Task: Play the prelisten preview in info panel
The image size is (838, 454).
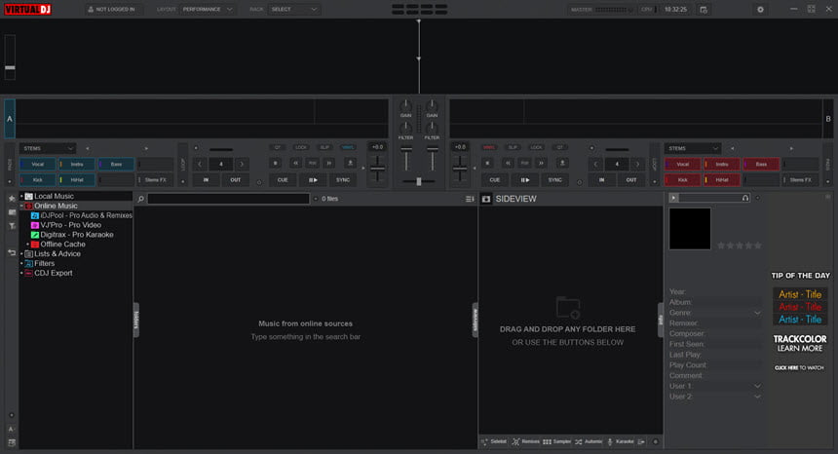Action: [x=673, y=198]
